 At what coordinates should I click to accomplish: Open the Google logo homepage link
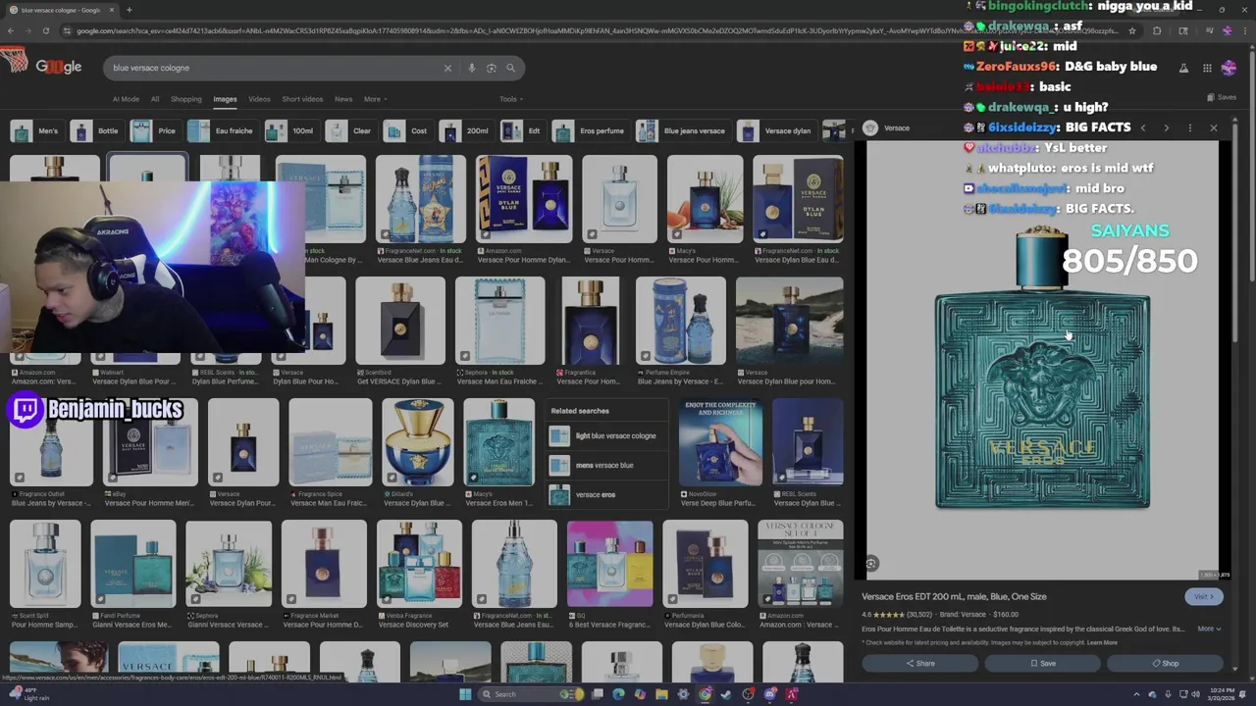(x=58, y=67)
